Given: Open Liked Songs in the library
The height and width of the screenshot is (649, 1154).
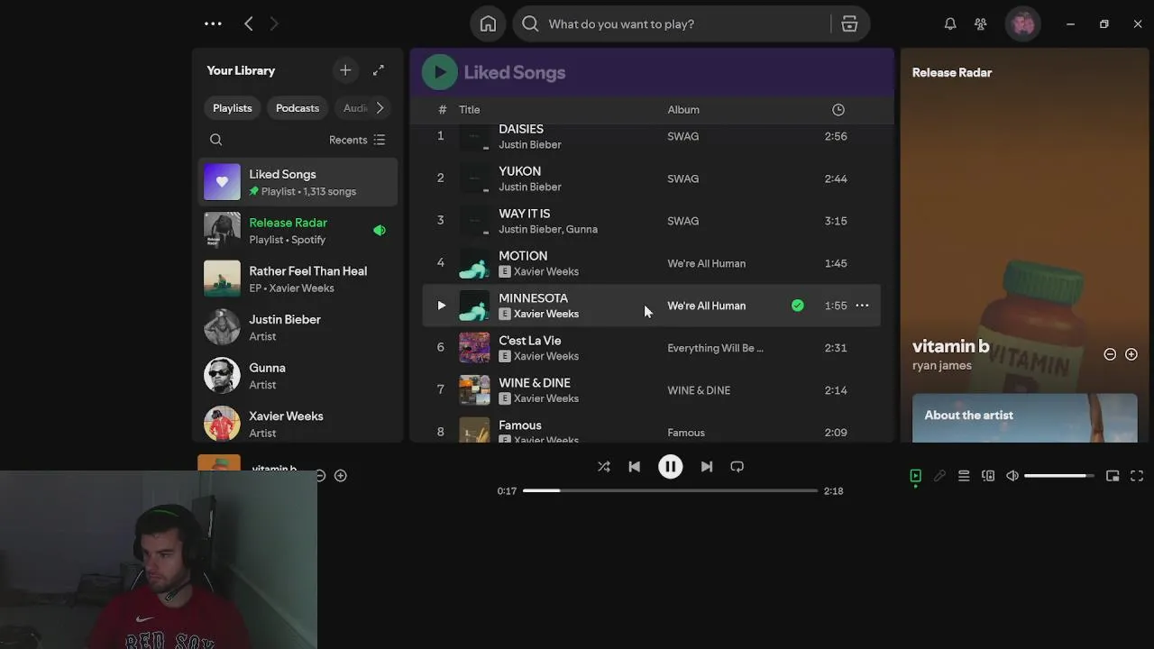Looking at the screenshot, I should pos(298,182).
